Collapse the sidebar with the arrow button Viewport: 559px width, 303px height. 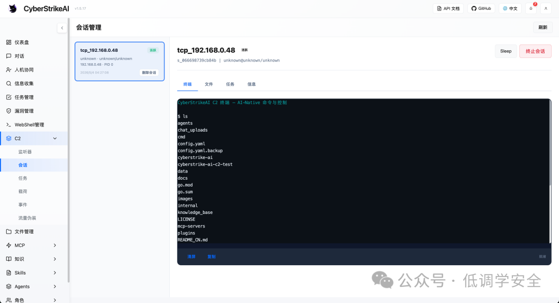[62, 28]
